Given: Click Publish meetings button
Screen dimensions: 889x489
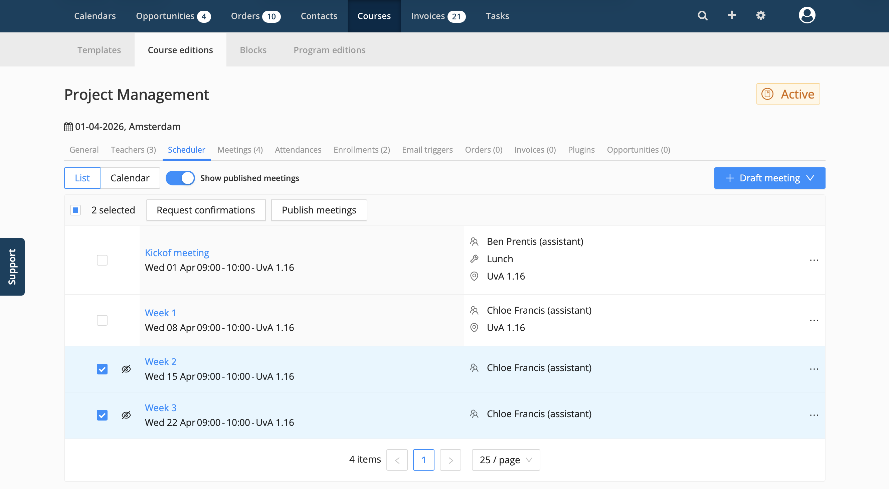Looking at the screenshot, I should click(319, 210).
